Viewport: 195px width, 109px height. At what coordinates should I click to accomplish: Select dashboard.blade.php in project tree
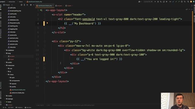tap(18, 90)
